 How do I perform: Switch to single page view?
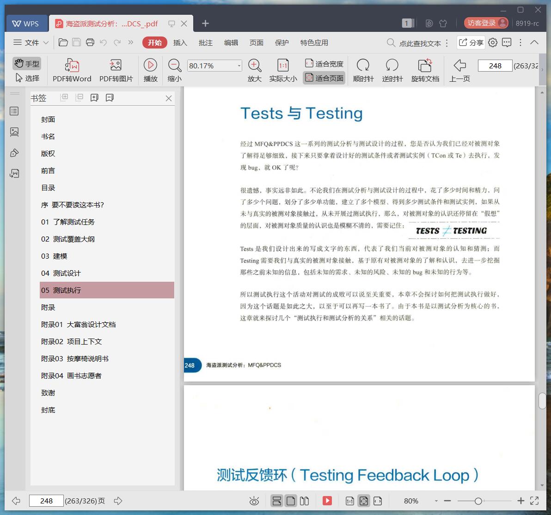coord(291,501)
